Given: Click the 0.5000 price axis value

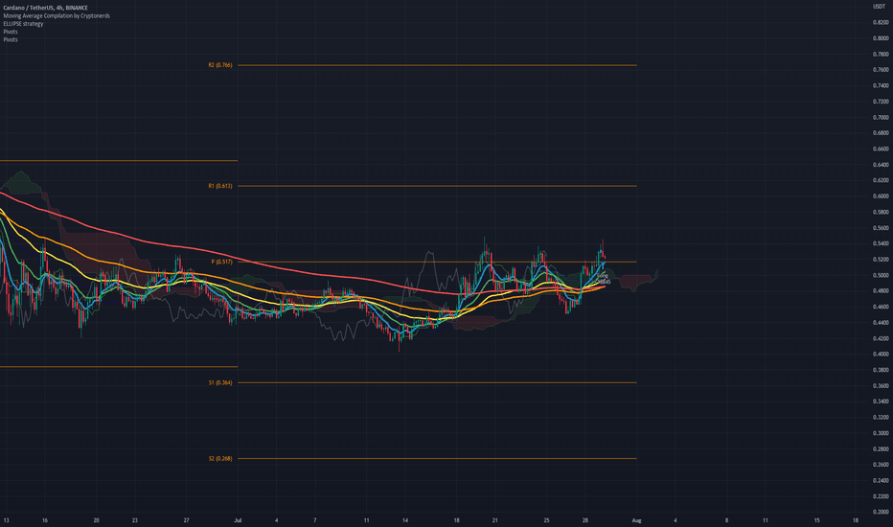Looking at the screenshot, I should 881,275.
